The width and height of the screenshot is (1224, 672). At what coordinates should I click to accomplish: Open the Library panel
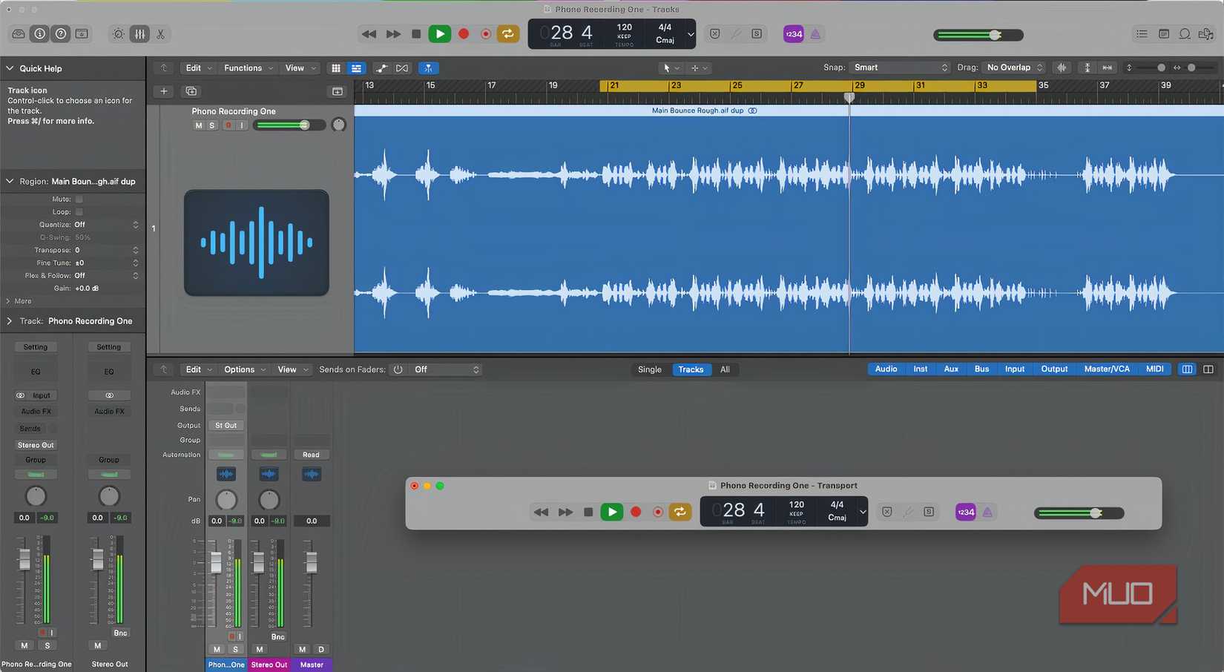18,33
